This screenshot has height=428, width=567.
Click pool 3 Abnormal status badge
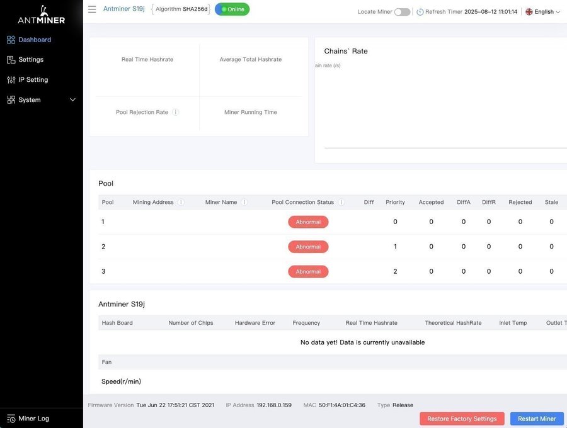click(308, 271)
